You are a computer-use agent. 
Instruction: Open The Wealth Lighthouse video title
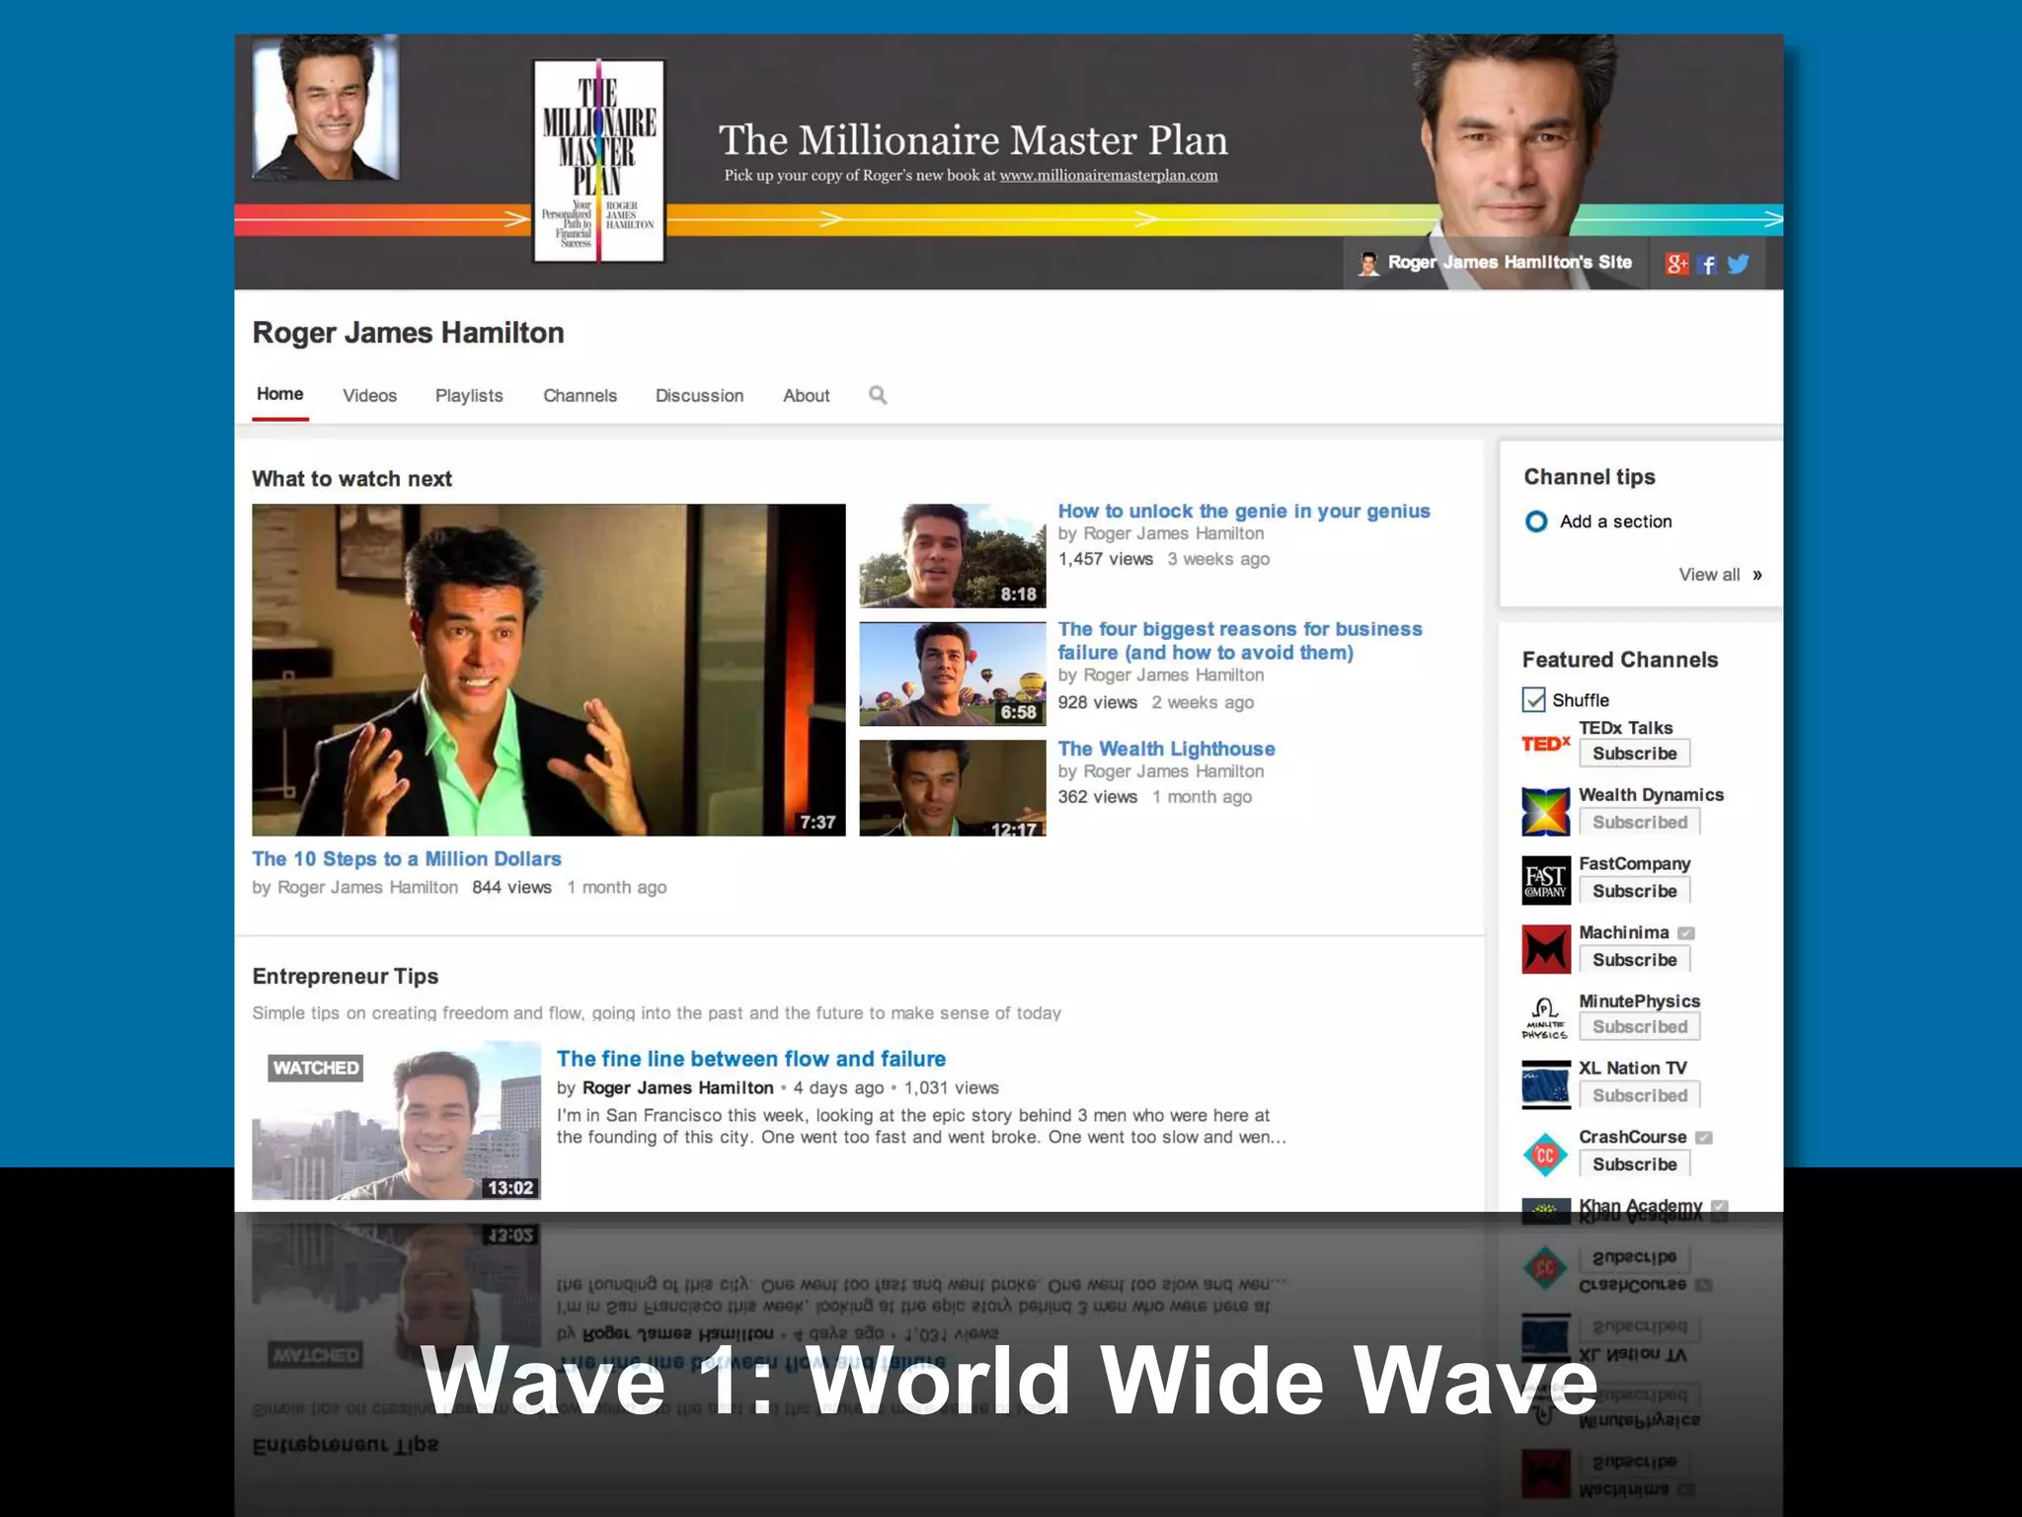[x=1166, y=749]
